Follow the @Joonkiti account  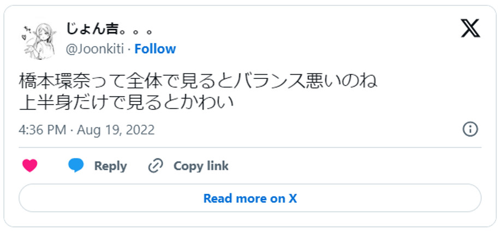[155, 49]
